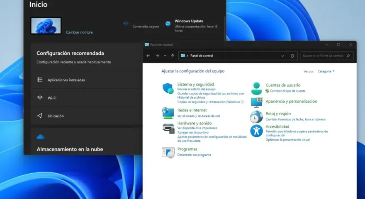Click Cambiar formatos de fecha, hora o número

click(296, 119)
